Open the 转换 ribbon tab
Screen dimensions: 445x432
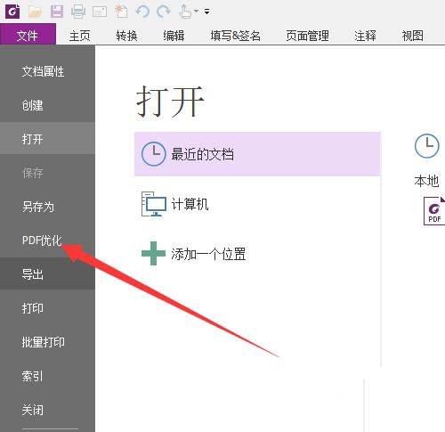[x=126, y=36]
